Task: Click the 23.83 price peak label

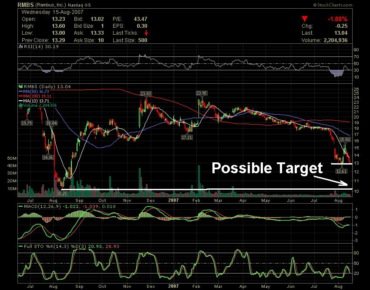Action: (x=145, y=93)
